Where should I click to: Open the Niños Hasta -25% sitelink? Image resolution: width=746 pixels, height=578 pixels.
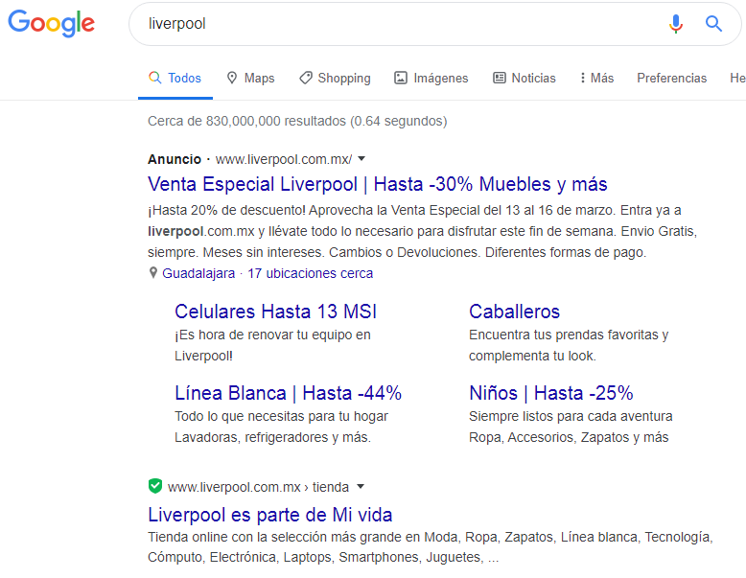551,393
